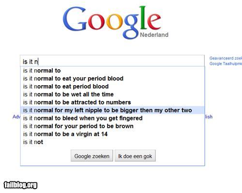
Task: Open the Geavanceerd zoeken link
Action: click(226, 58)
